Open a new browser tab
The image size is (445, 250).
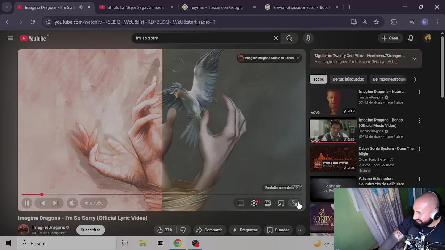[x=350, y=7]
